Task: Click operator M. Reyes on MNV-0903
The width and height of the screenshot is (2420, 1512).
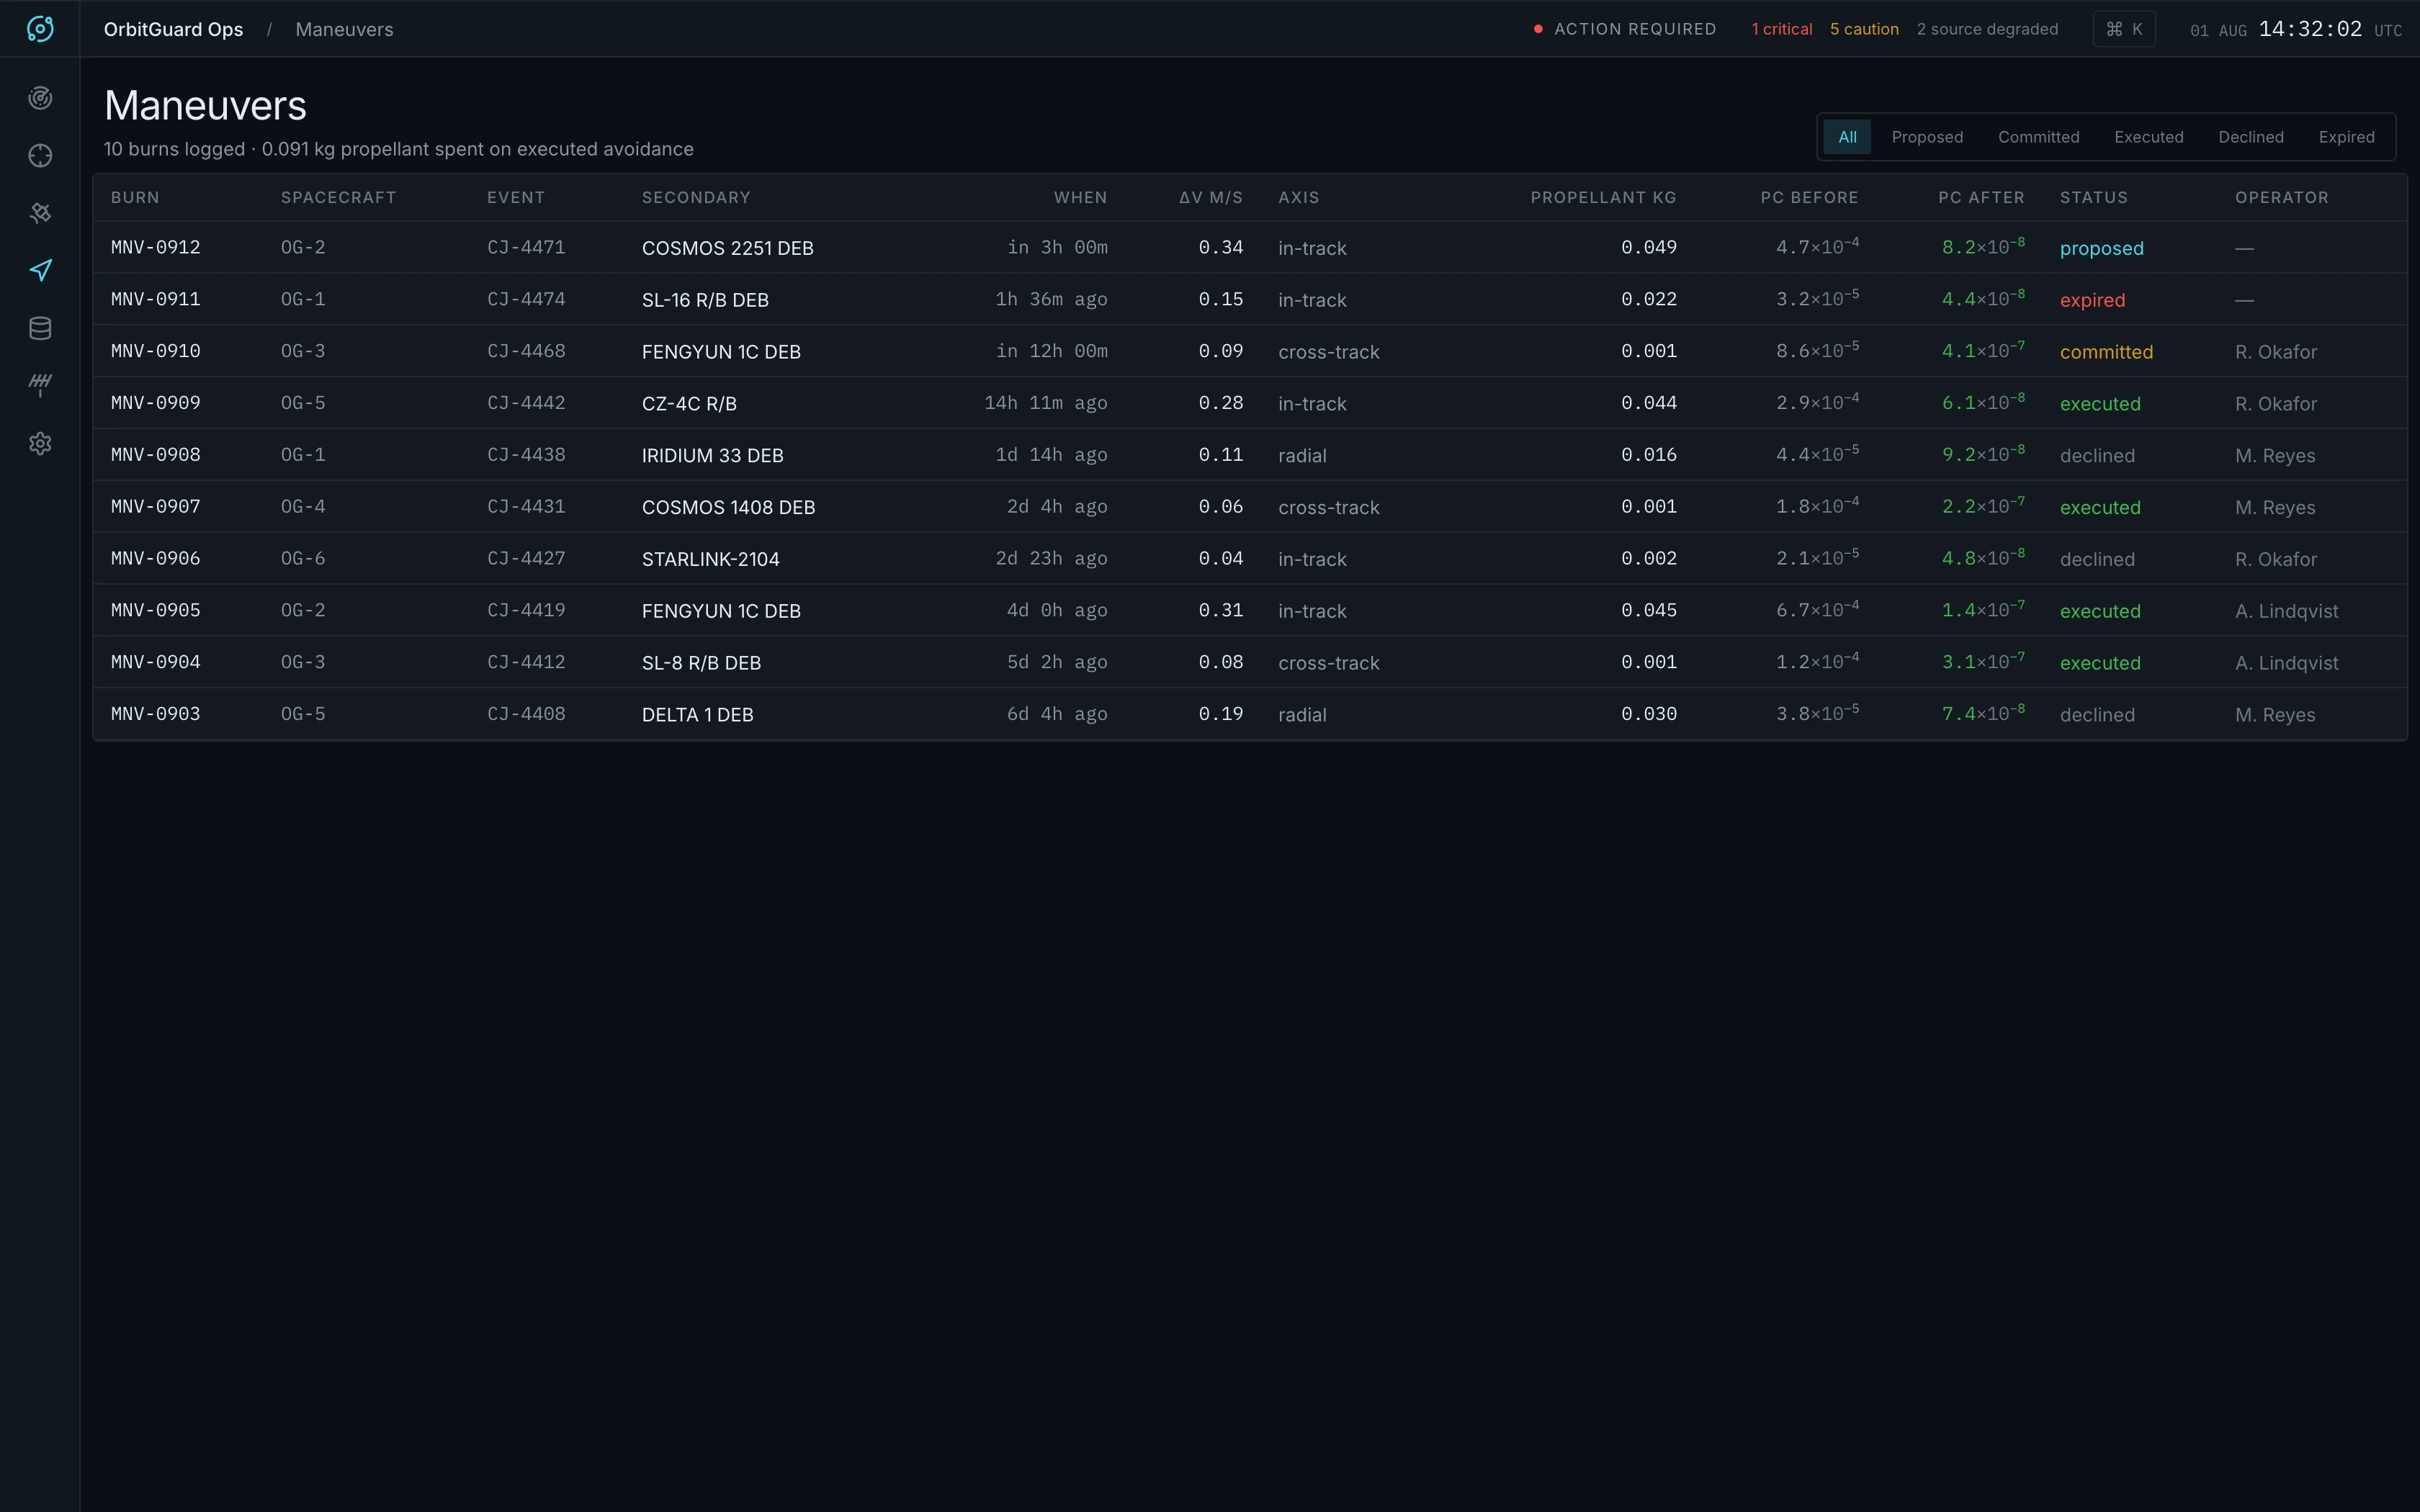Action: click(2275, 715)
